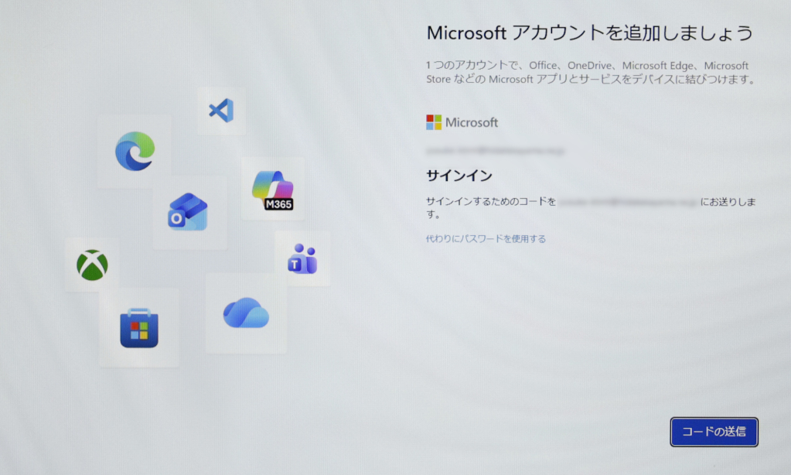Click the four-color Microsoft logo squares

434,122
